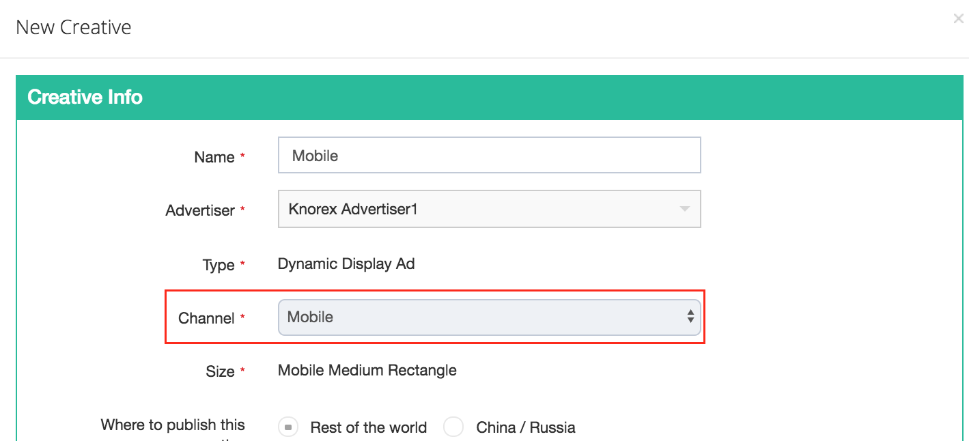Image resolution: width=969 pixels, height=441 pixels.
Task: Click the Advertiser field label
Action: [x=200, y=211]
